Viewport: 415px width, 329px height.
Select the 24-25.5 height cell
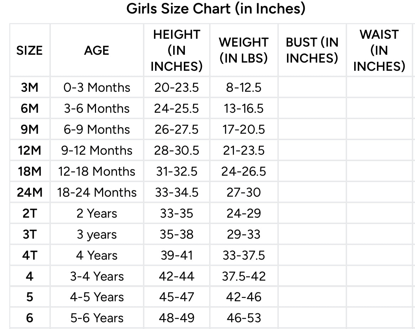177,108
